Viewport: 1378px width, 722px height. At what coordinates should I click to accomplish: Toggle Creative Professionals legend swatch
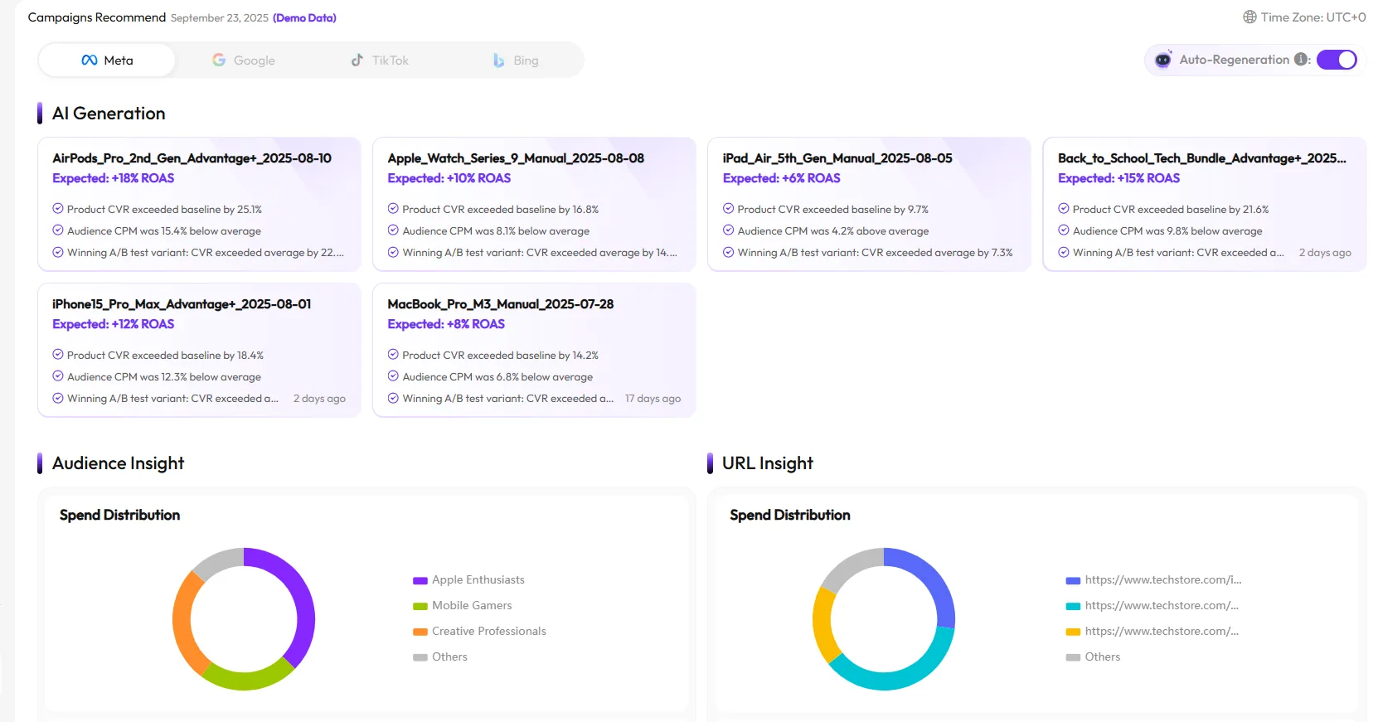(420, 632)
